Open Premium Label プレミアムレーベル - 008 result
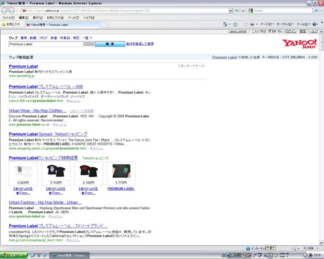 pos(46,87)
